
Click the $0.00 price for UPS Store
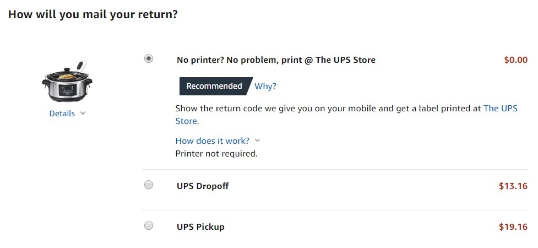click(515, 60)
